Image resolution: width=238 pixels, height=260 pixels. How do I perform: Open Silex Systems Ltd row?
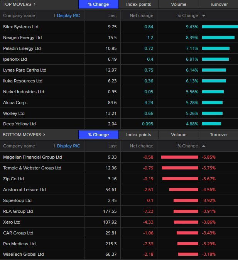[21, 27]
